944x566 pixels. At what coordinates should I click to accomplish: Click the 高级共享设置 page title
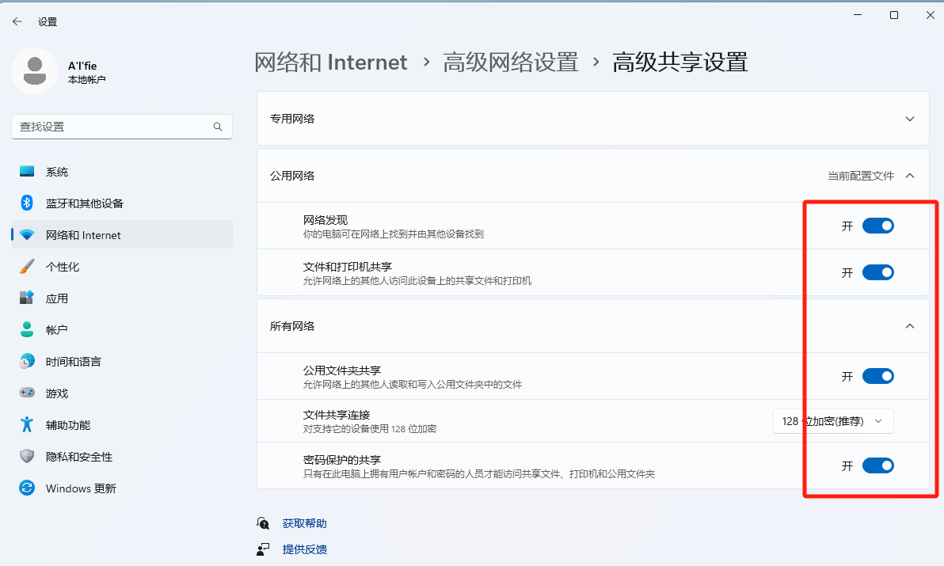coord(680,62)
